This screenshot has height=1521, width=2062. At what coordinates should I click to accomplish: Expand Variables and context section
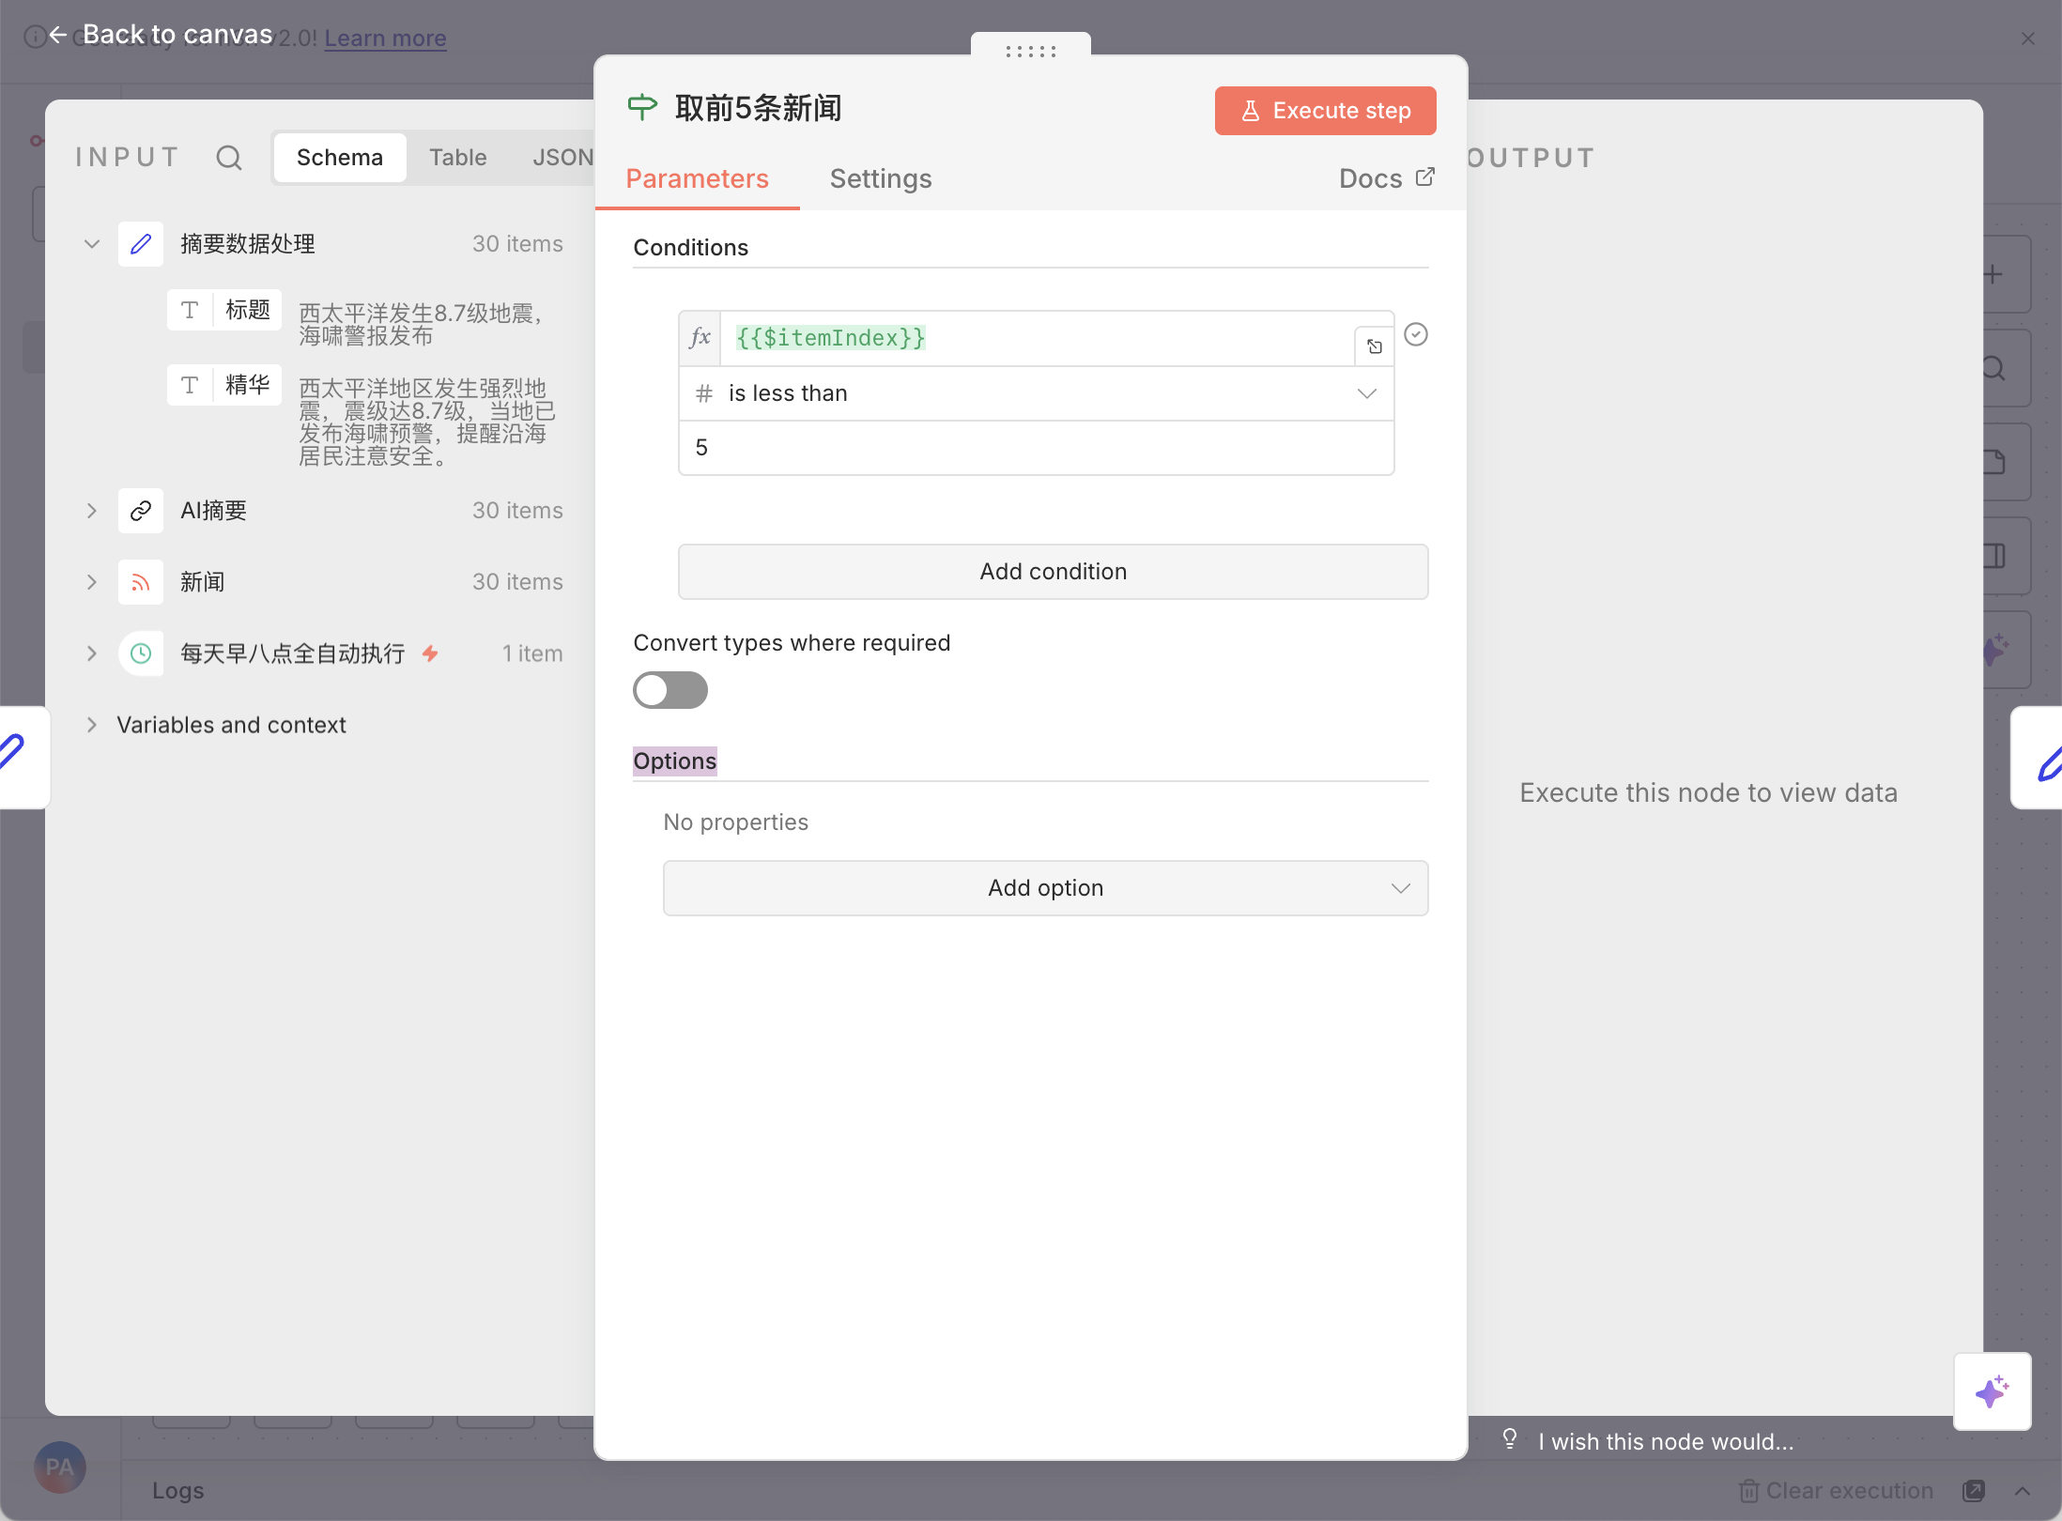pos(91,725)
